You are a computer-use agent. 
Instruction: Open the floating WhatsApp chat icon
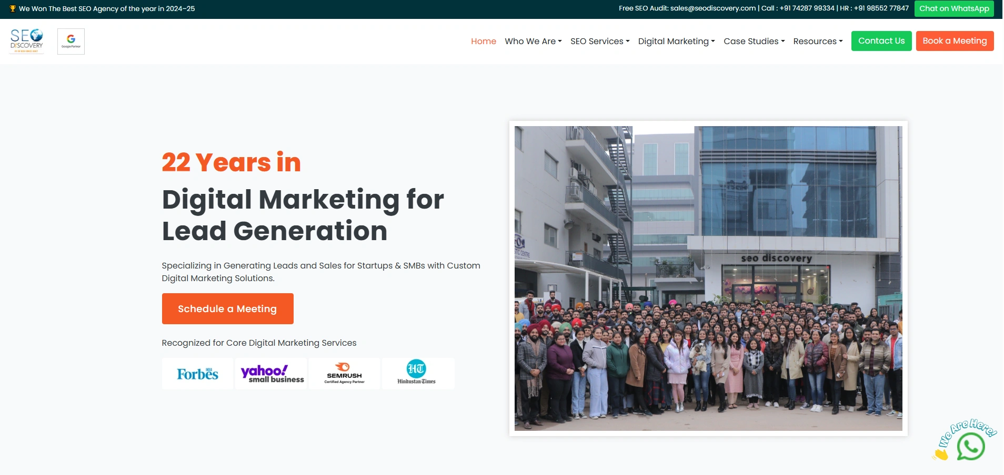pos(971,446)
